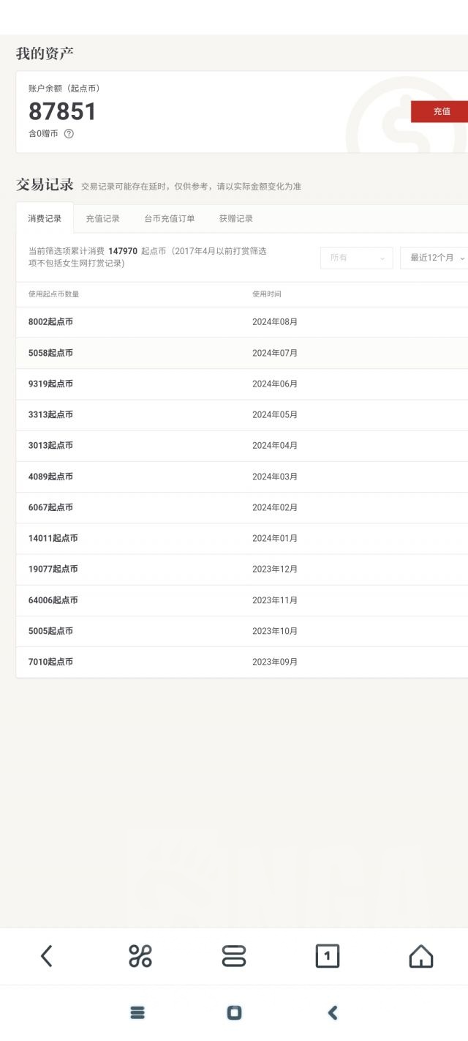Expand the 最近12个月 time range dropdown
Image resolution: width=468 pixels, height=1041 pixels.
(x=435, y=258)
